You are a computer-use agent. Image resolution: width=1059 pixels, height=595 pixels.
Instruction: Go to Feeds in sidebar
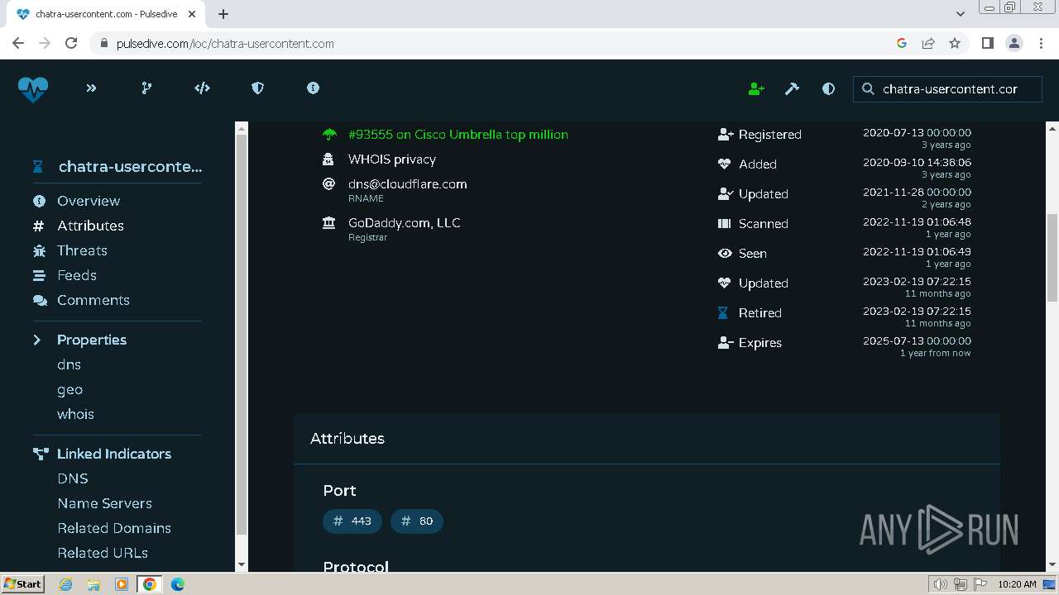77,275
